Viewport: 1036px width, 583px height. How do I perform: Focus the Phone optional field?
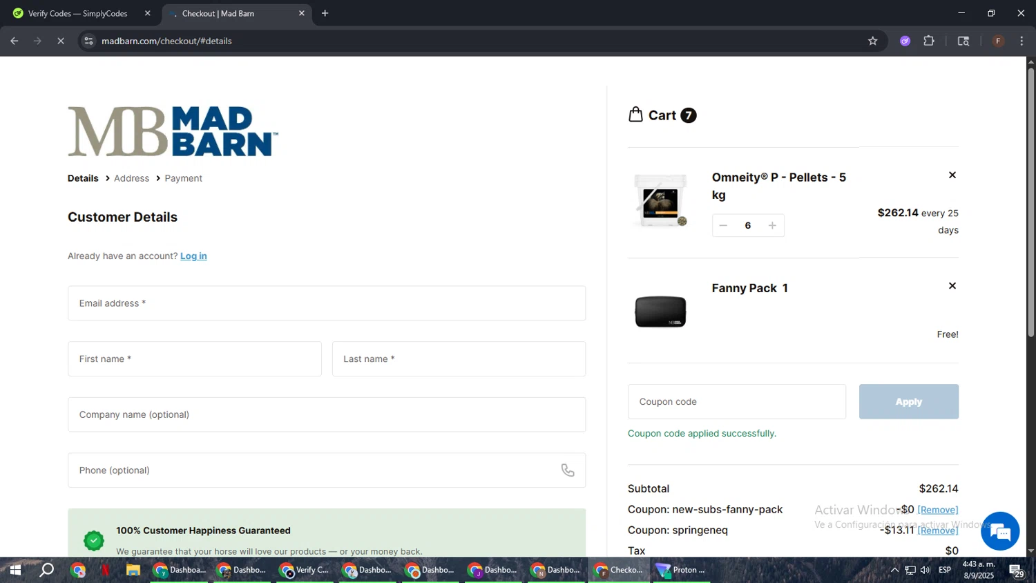point(327,470)
